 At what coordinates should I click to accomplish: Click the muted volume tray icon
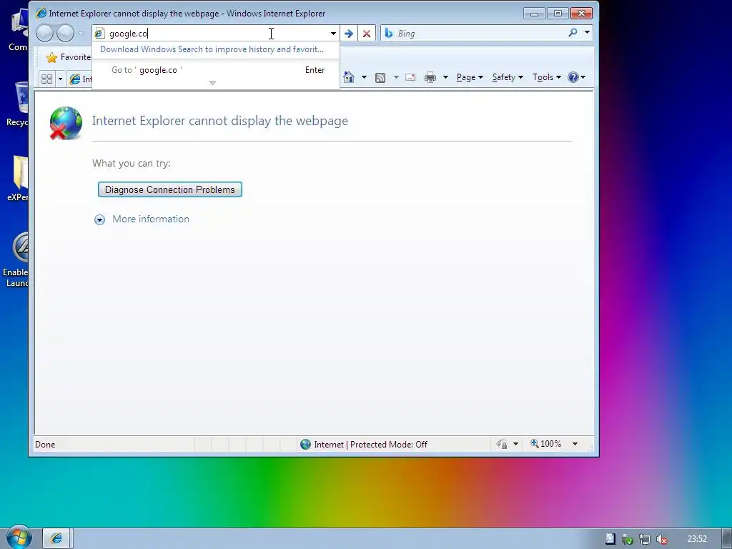(x=661, y=539)
